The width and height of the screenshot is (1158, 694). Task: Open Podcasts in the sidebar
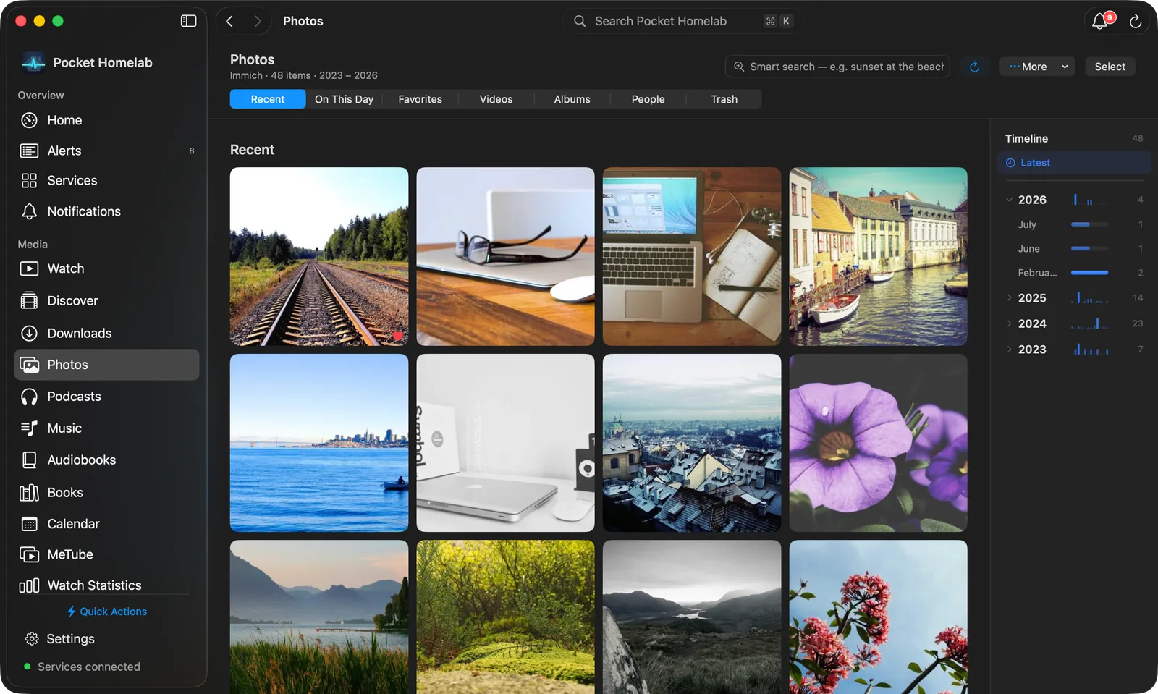[x=106, y=397]
